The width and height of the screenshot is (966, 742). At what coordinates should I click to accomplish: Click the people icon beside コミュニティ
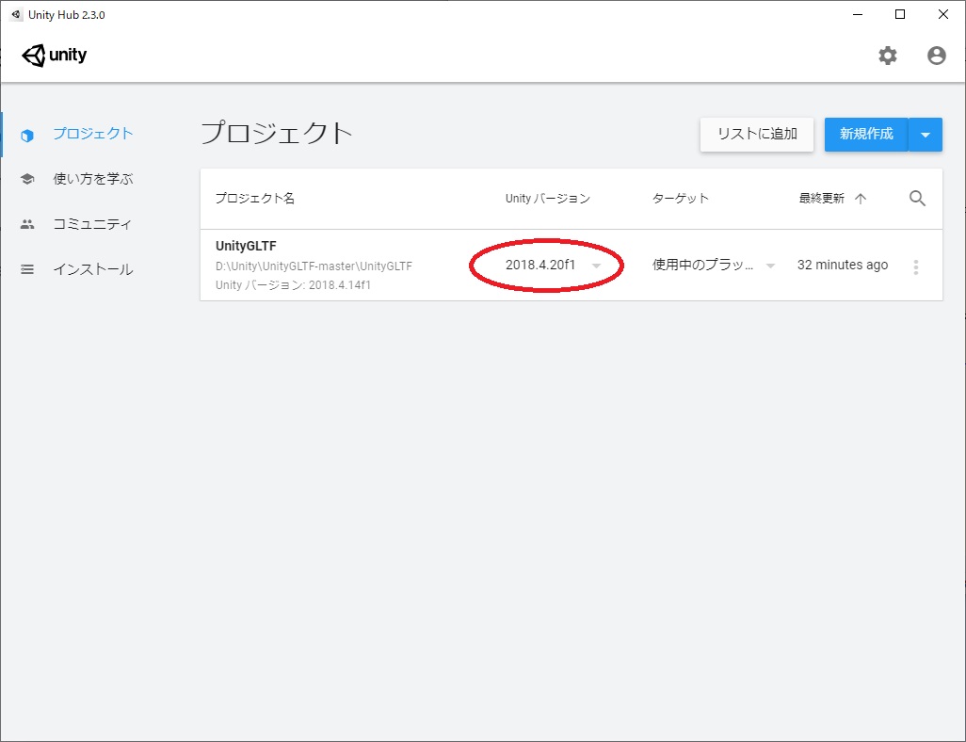point(27,224)
